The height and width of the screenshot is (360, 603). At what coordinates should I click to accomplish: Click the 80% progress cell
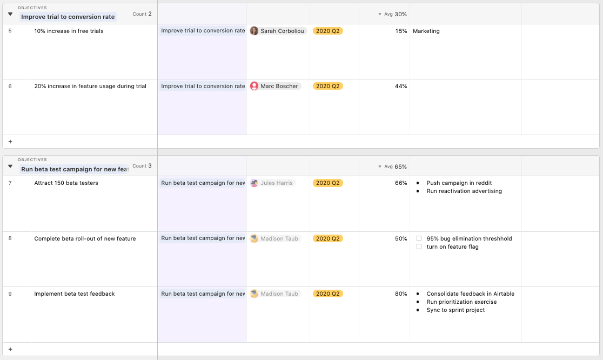click(x=385, y=315)
